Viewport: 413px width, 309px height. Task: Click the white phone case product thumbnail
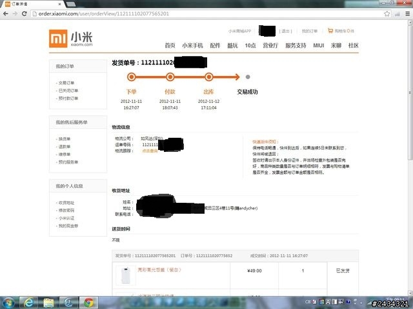(x=126, y=275)
